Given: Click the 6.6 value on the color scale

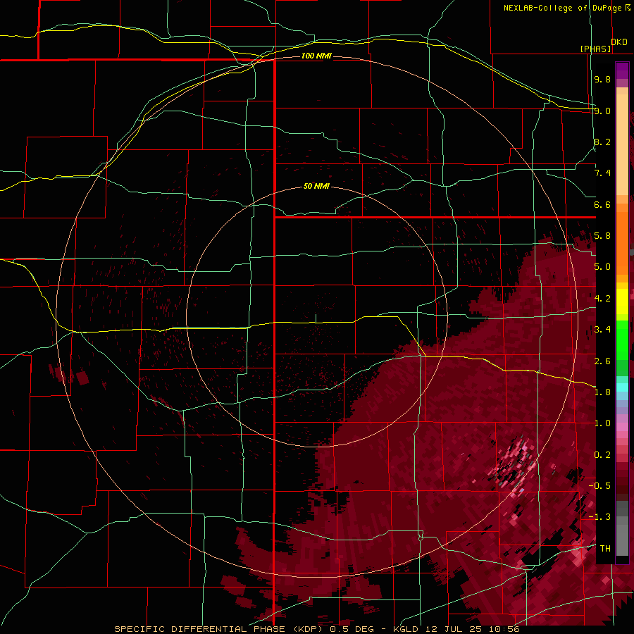Looking at the screenshot, I should pos(602,204).
